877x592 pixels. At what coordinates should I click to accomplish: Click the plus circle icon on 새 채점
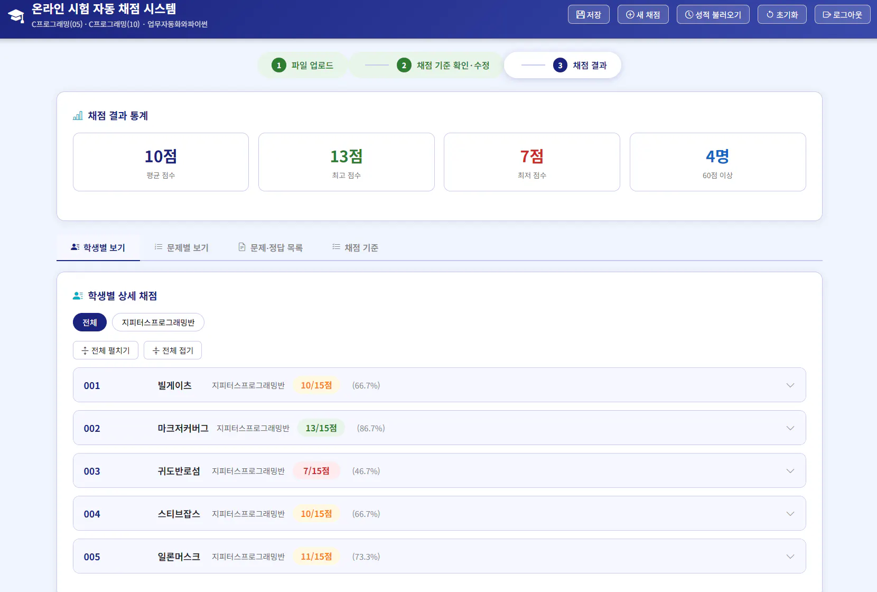(630, 15)
